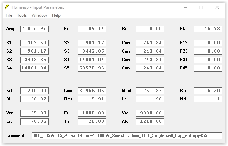Select the Sd field showing 1210.00
Image resolution: width=228 pixels, height=146 pixels.
34,91
